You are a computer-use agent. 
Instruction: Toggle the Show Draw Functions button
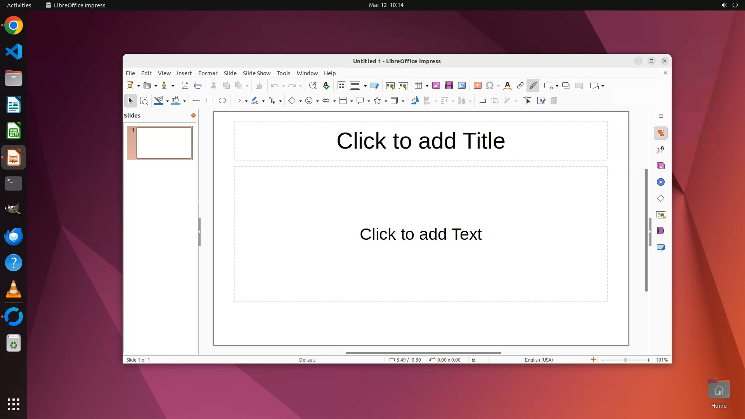533,86
